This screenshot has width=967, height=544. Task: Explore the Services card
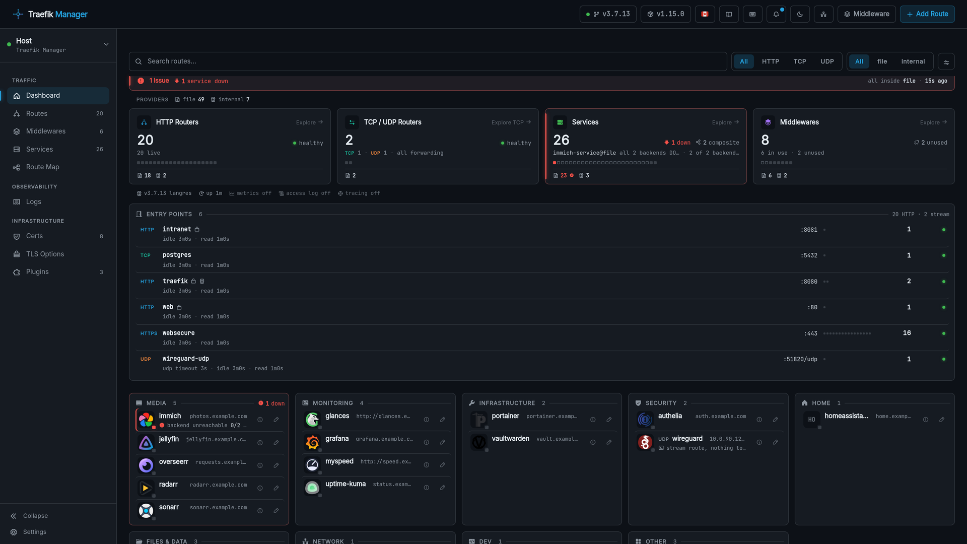[725, 122]
